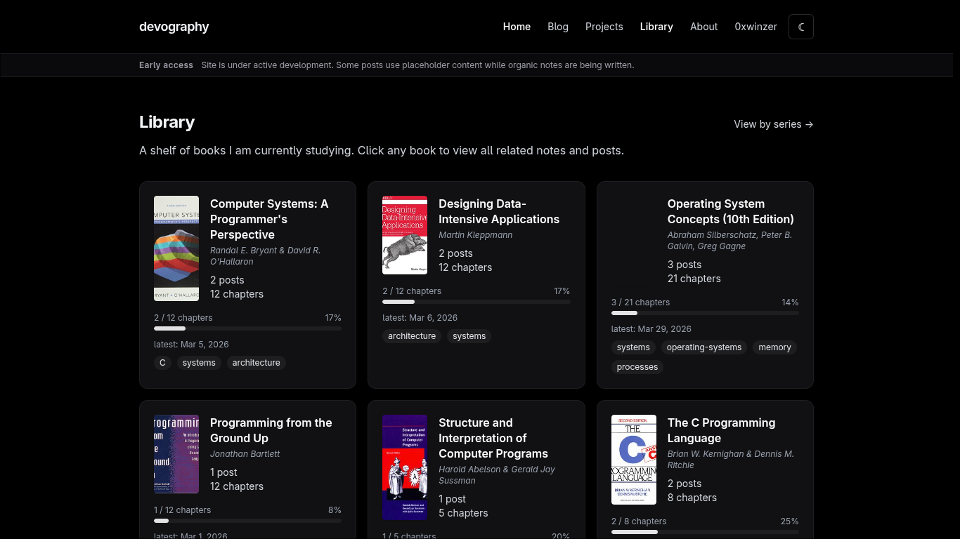
Task: Open Programming from the Ground Up cover
Action: (176, 454)
